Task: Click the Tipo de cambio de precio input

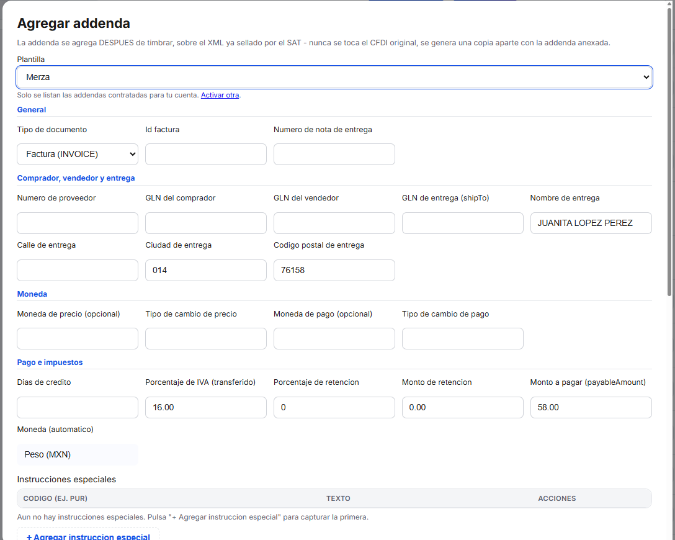Action: click(x=206, y=338)
